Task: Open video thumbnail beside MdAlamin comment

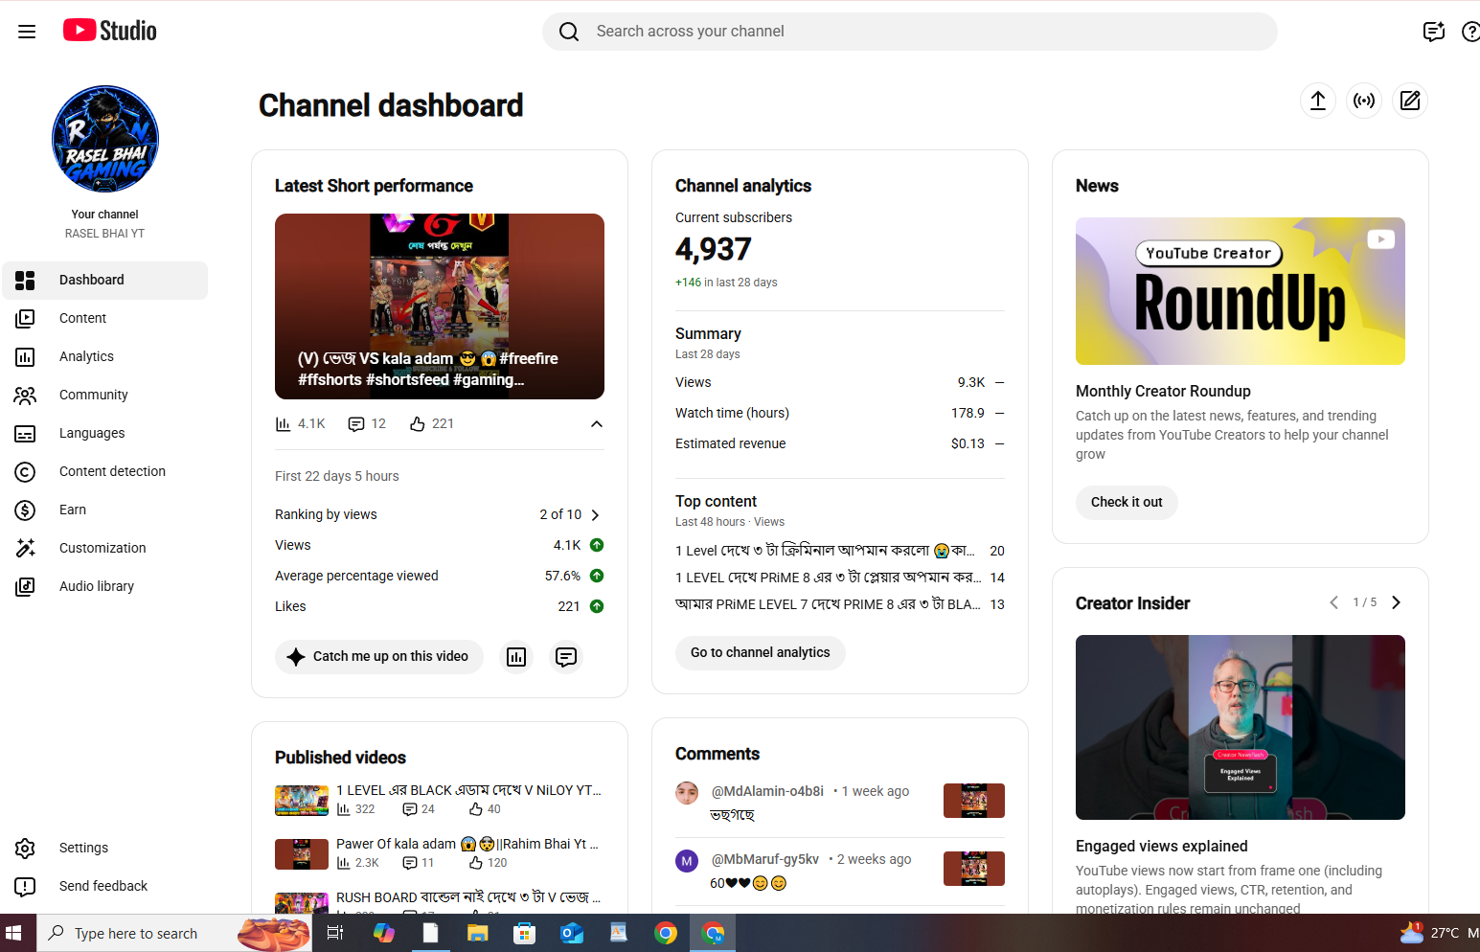Action: pos(974,801)
